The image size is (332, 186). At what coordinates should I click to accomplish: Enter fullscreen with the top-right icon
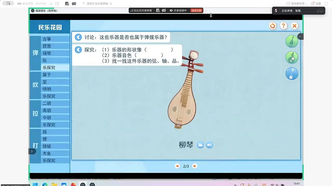[x=326, y=4]
